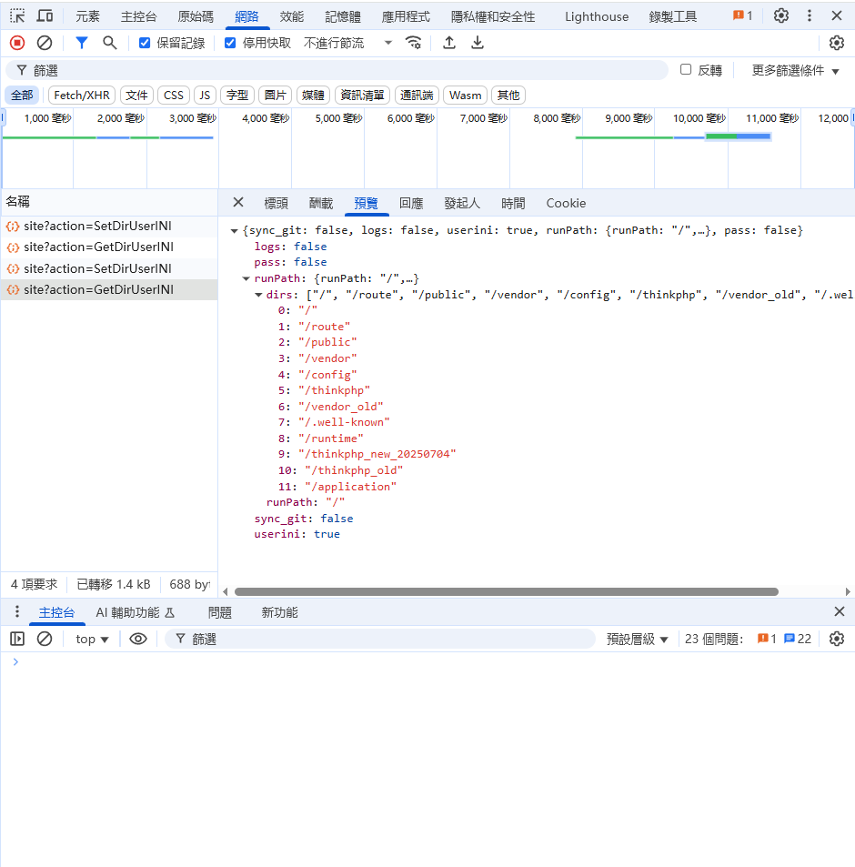
Task: Filter by Fetch/XHR requests
Action: pyautogui.click(x=82, y=96)
